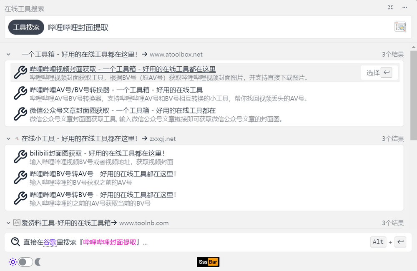Click the 选择 button on the highlighted result
The width and height of the screenshot is (417, 271).
pyautogui.click(x=379, y=73)
